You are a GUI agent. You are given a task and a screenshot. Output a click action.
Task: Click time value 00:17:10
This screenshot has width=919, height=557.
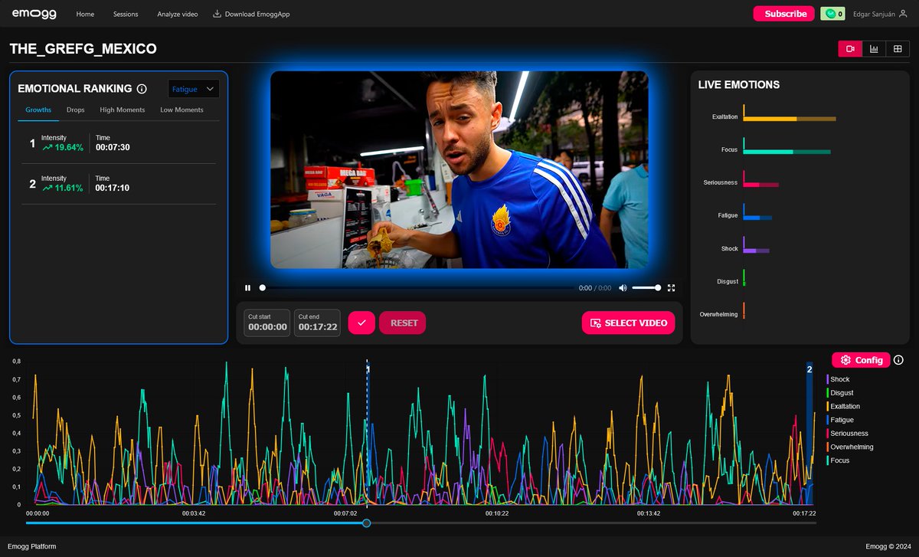tap(113, 188)
